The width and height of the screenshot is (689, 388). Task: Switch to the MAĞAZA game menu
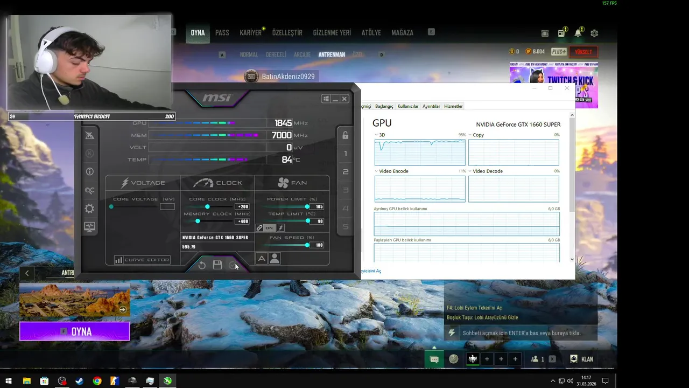point(402,33)
